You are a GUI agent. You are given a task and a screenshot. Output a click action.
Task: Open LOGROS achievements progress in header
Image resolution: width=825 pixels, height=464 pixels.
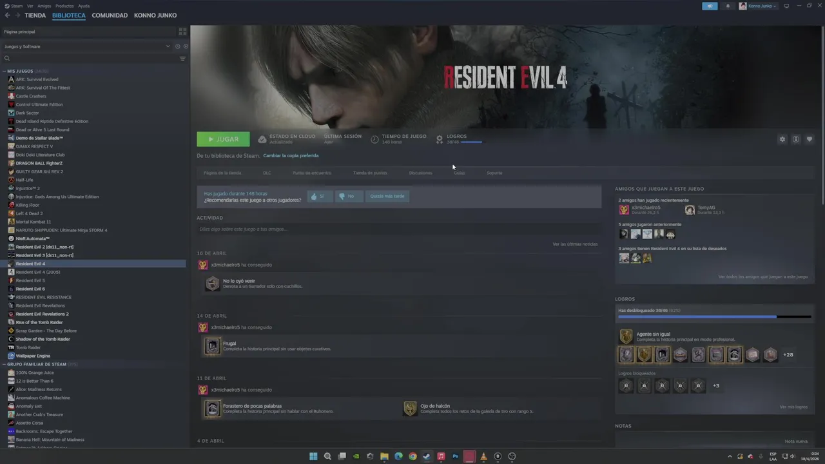tap(459, 139)
